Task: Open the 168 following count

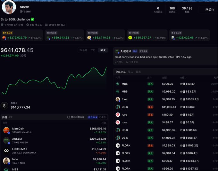Action: coord(172,10)
